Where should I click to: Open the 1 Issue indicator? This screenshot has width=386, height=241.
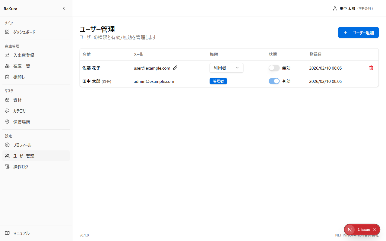pos(364,230)
